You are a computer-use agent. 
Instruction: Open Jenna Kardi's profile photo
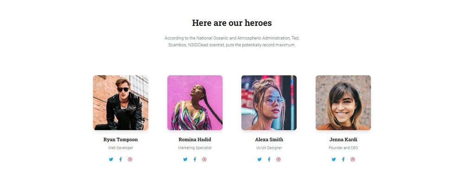pyautogui.click(x=343, y=103)
